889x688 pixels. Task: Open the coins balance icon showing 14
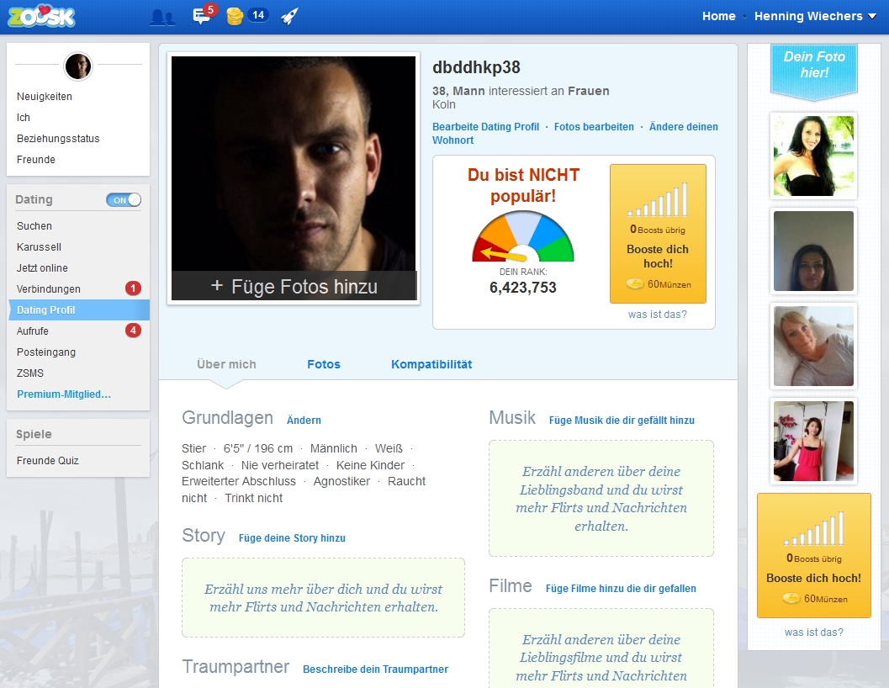point(246,15)
